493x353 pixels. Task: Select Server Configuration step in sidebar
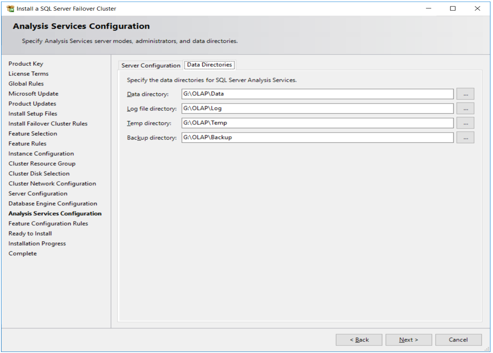pyautogui.click(x=38, y=194)
